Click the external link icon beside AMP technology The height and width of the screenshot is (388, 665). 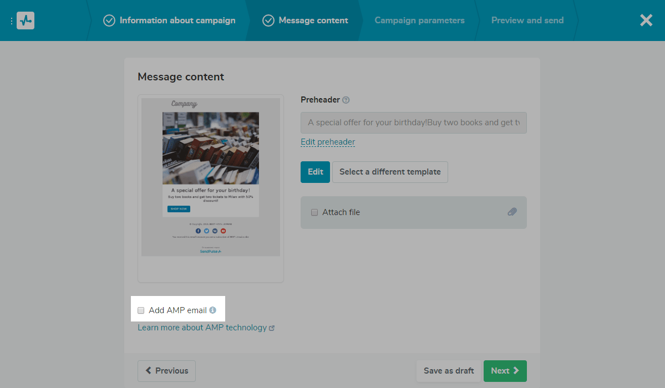[x=271, y=328]
